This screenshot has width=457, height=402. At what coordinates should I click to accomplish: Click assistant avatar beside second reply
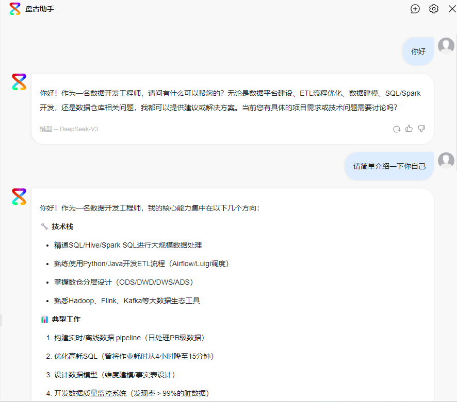click(x=19, y=197)
